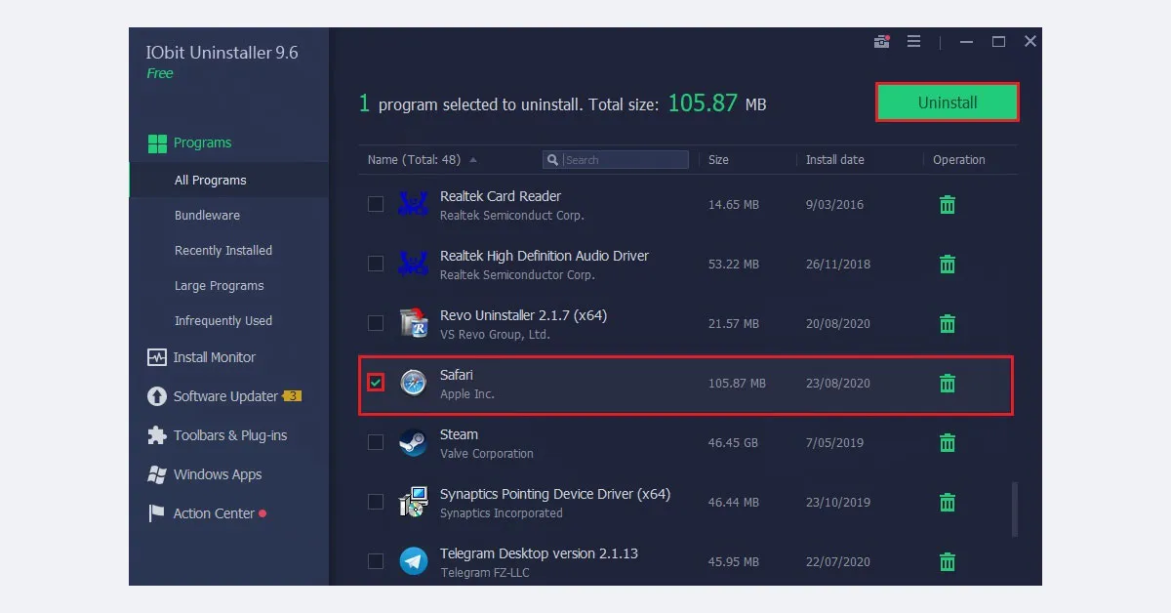The height and width of the screenshot is (613, 1171).
Task: Tick the Realtek High Definition Audio Driver checkbox
Action: click(x=375, y=264)
